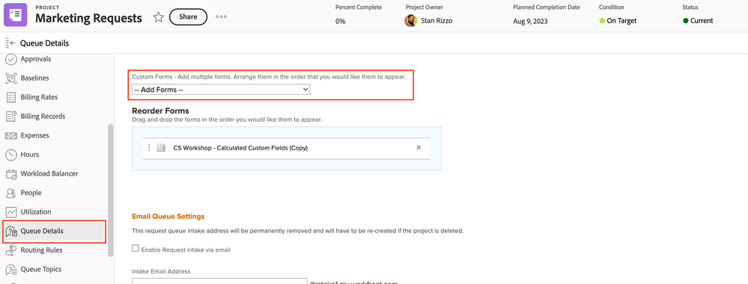Open the Add Forms dropdown
Viewport: 748px width, 284px height.
[x=221, y=90]
